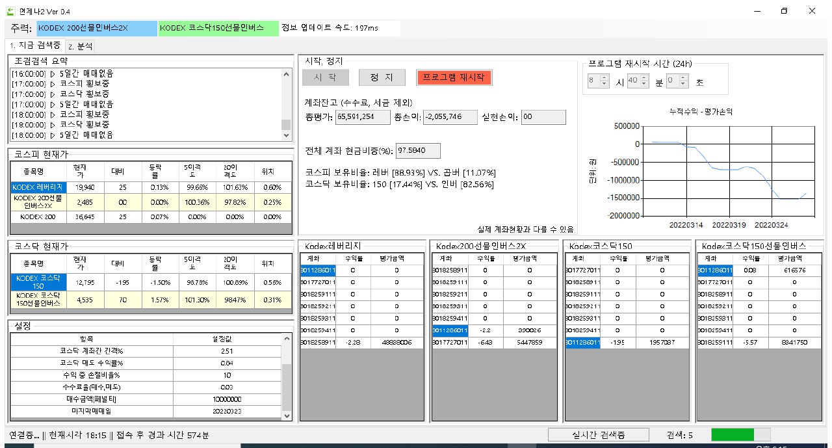Screen dimensions: 832x448
Task: Click the last [18:00:00] 5일간 매매없음 log line
Action: [x=62, y=135]
